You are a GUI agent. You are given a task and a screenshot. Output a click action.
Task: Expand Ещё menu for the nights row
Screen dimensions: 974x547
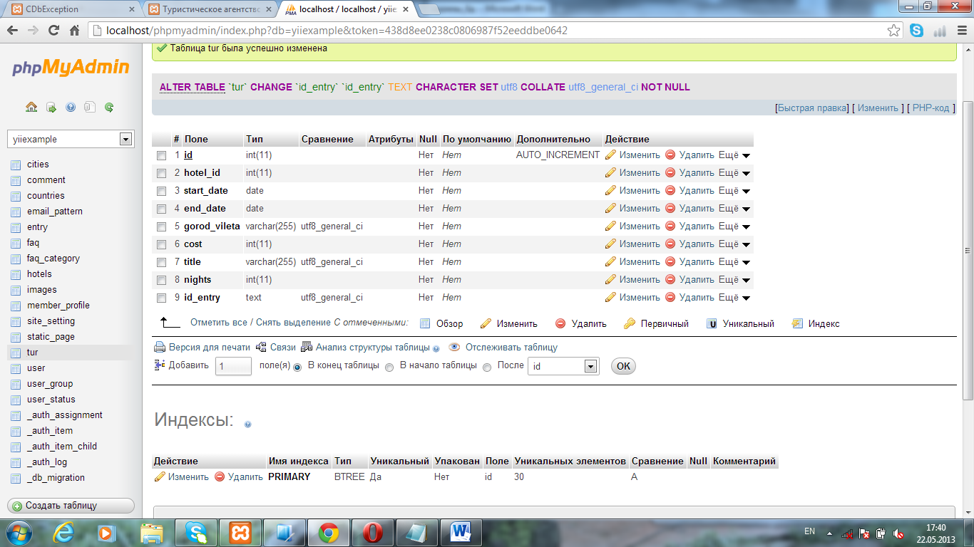point(734,279)
